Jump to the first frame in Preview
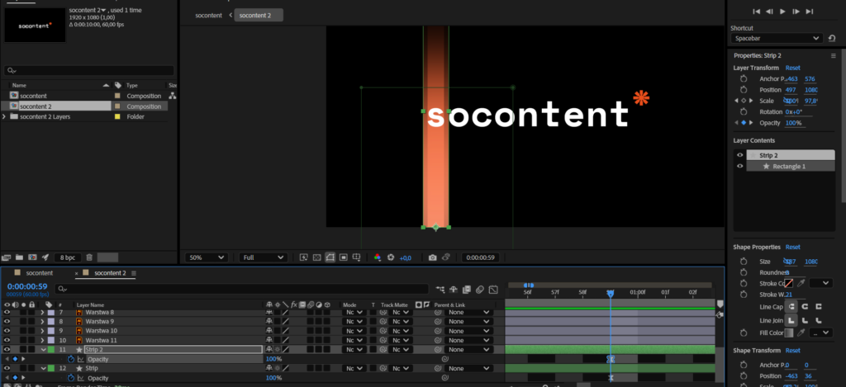Image resolution: width=846 pixels, height=387 pixels. [757, 12]
